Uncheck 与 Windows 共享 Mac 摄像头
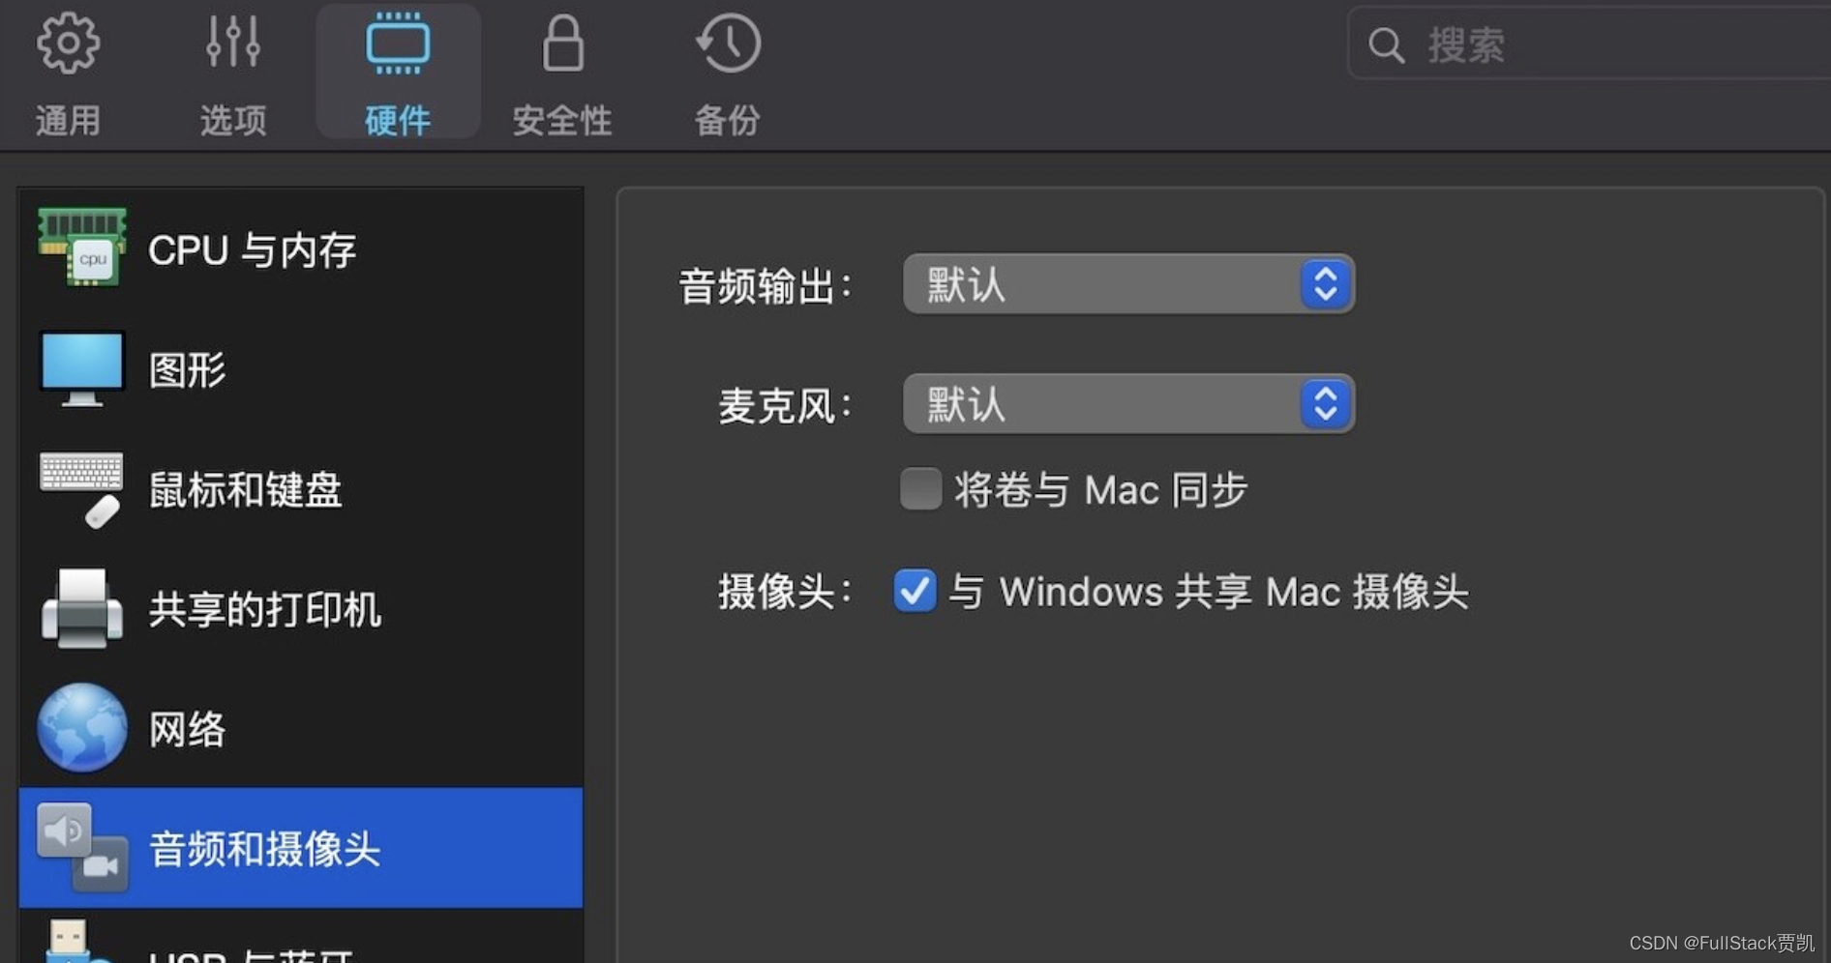Image resolution: width=1831 pixels, height=963 pixels. (x=915, y=591)
